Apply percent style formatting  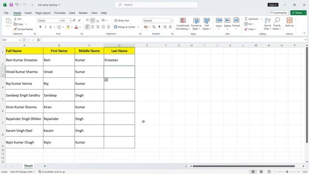point(154,27)
